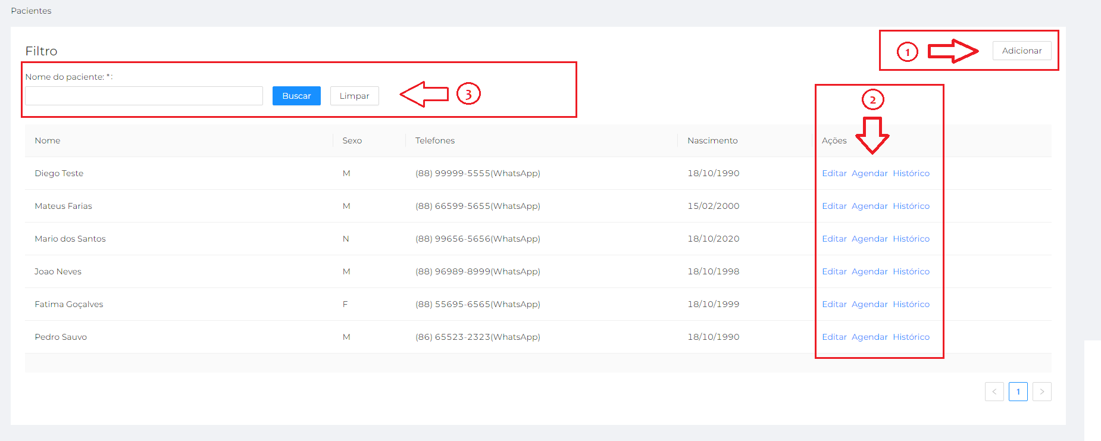Clear the filter with Limpar
The height and width of the screenshot is (441, 1101).
354,96
